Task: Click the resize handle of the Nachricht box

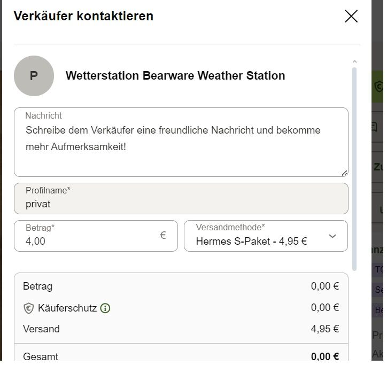Action: (344, 174)
